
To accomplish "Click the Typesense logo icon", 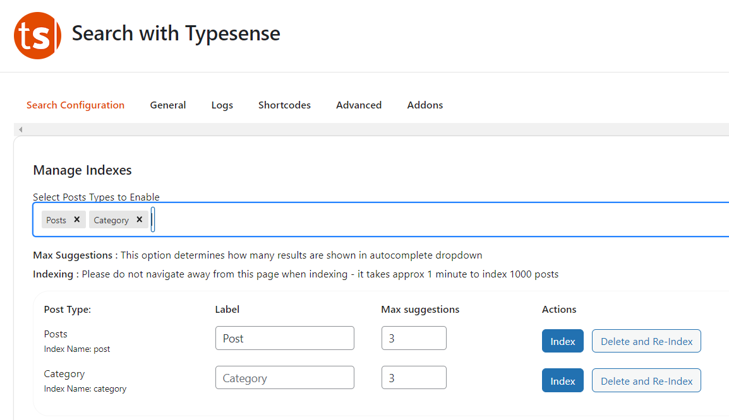I will point(37,36).
